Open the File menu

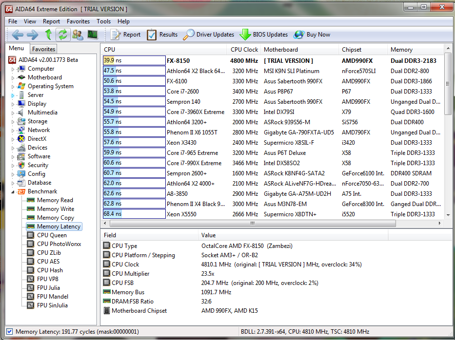13,21
